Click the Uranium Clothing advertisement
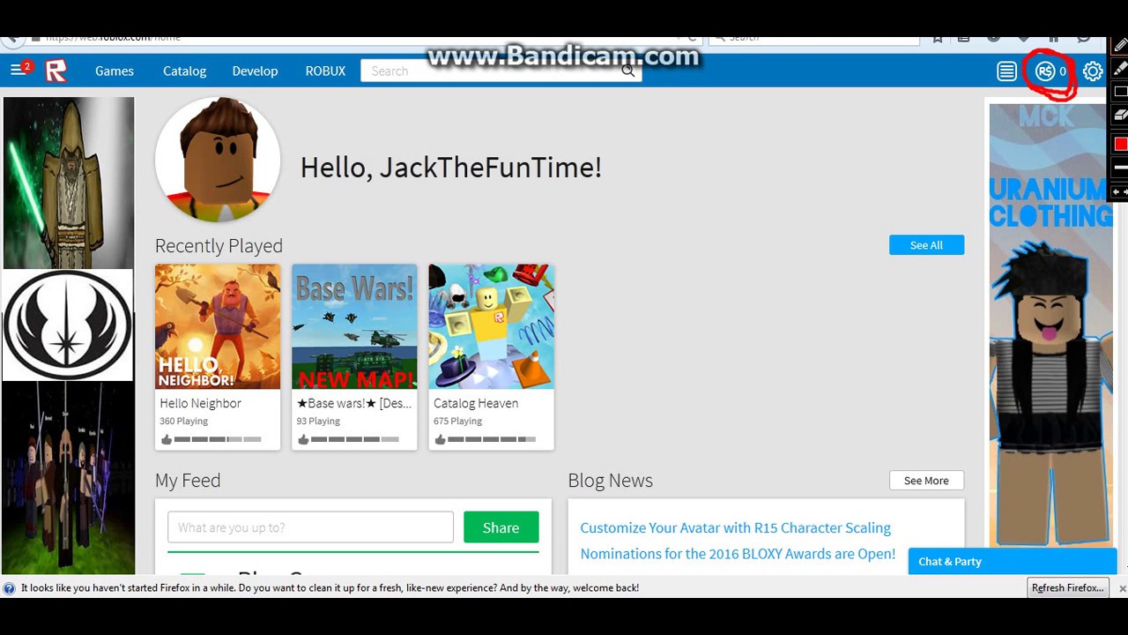This screenshot has width=1128, height=635. (1052, 325)
